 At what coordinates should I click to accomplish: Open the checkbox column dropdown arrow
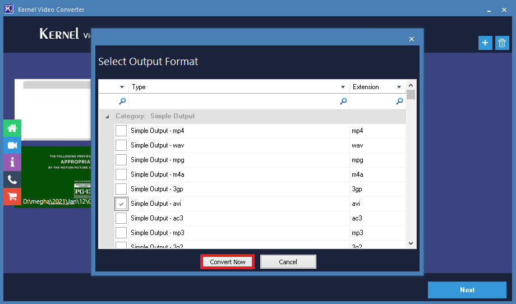122,87
